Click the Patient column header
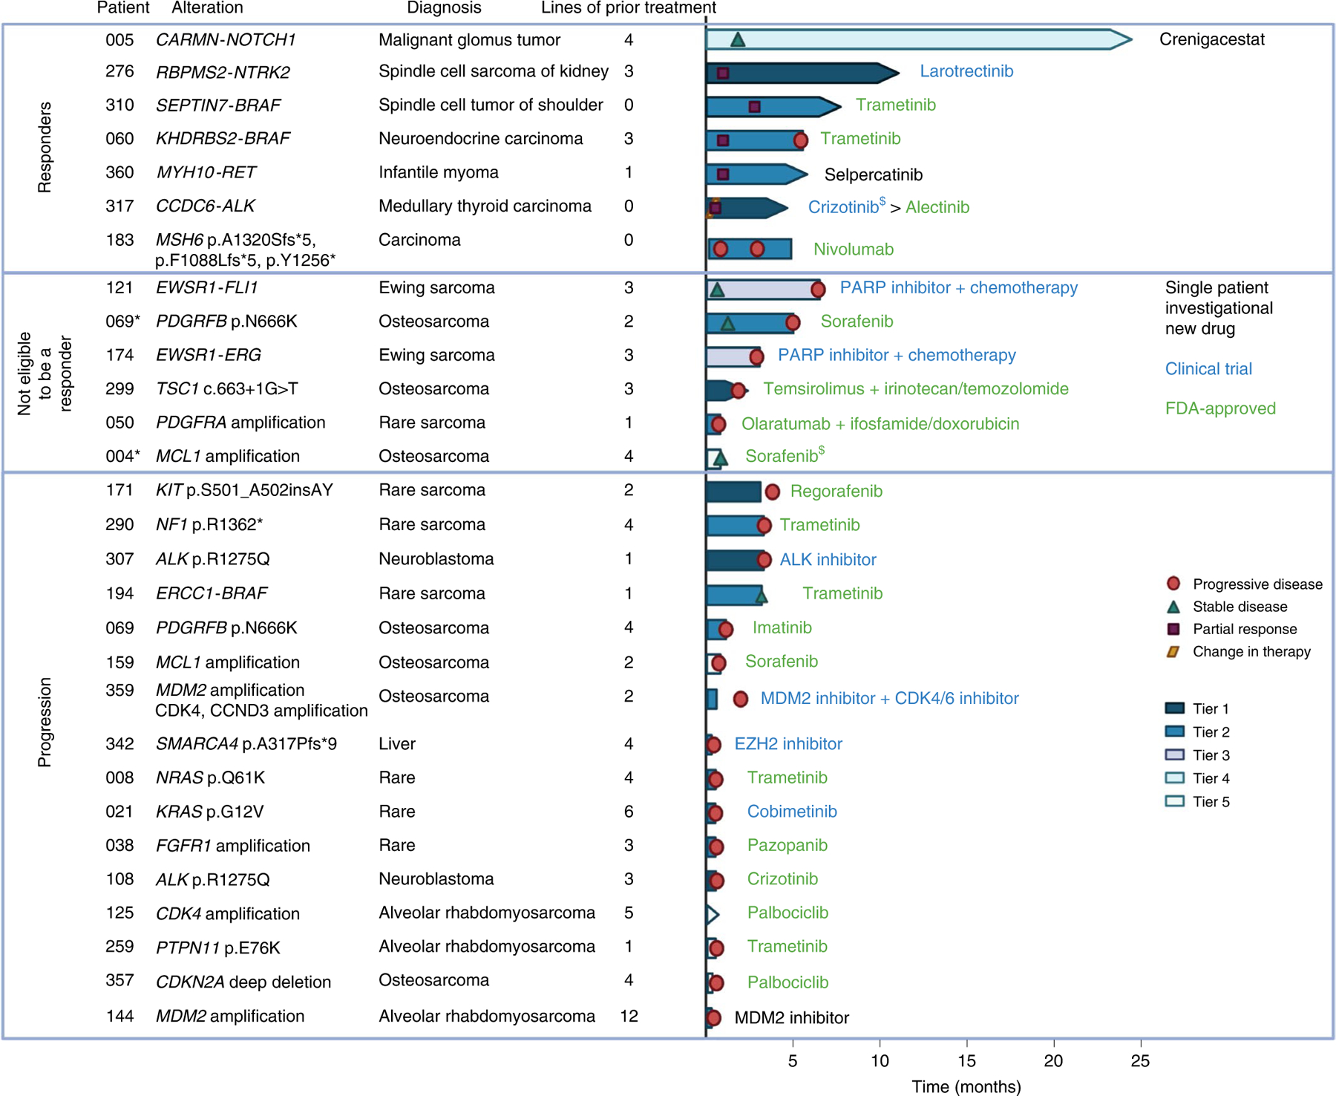The height and width of the screenshot is (1096, 1336). pos(123,8)
